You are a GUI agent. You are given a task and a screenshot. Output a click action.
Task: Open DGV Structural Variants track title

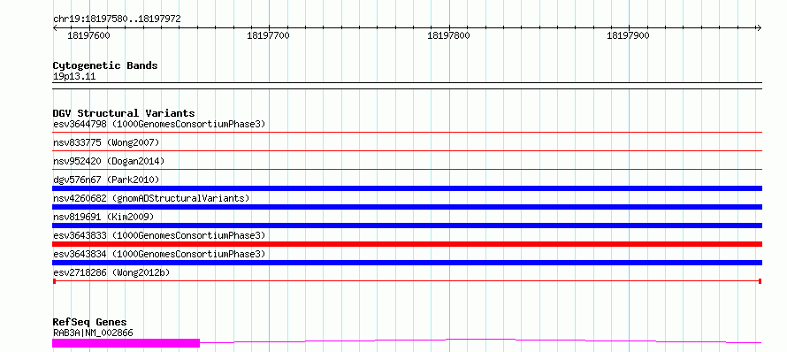point(124,113)
